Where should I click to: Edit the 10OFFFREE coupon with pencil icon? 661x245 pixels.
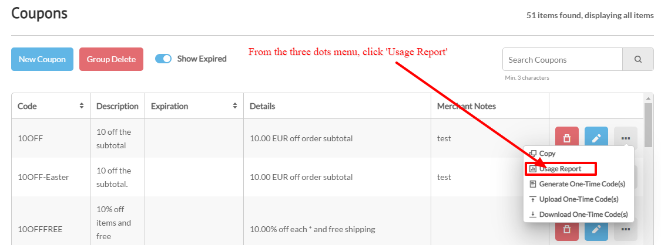tap(596, 229)
